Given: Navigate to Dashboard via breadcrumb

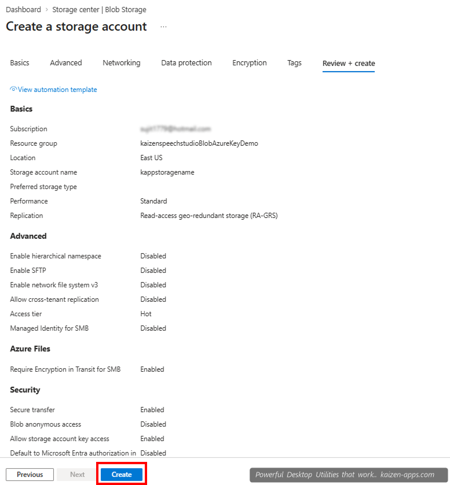Looking at the screenshot, I should [x=23, y=9].
